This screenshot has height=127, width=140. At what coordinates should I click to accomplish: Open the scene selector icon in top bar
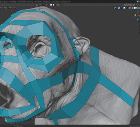tap(138, 1)
